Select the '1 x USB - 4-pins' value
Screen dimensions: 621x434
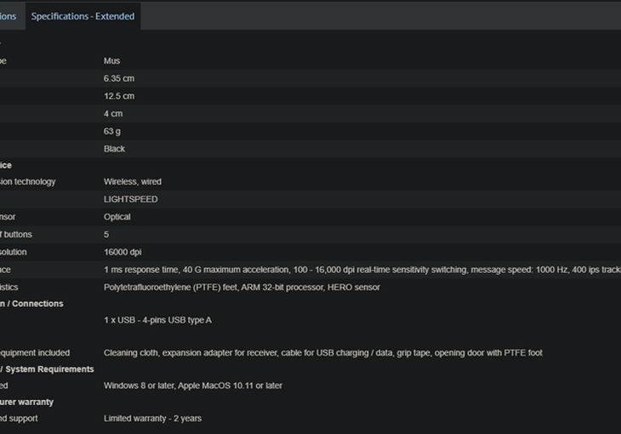click(158, 320)
